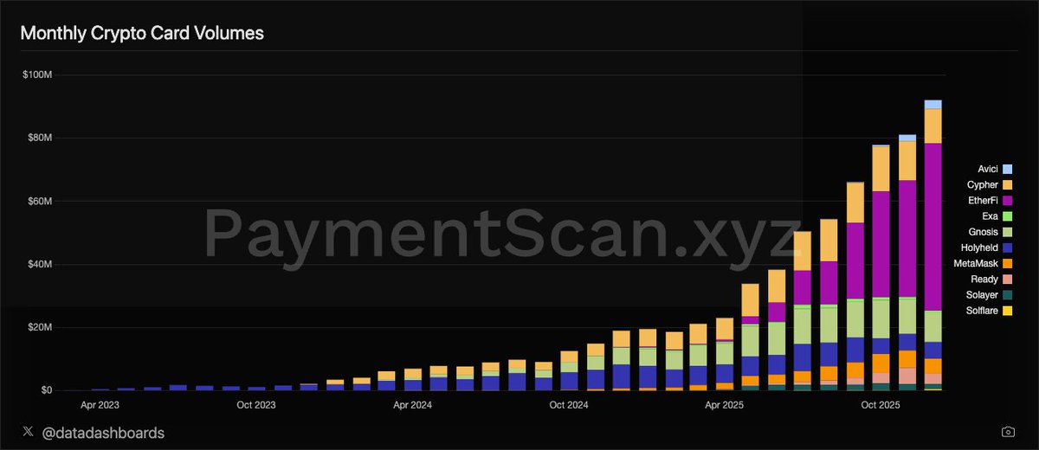1039x450 pixels.
Task: Click the $80M y-axis label
Action: point(41,138)
